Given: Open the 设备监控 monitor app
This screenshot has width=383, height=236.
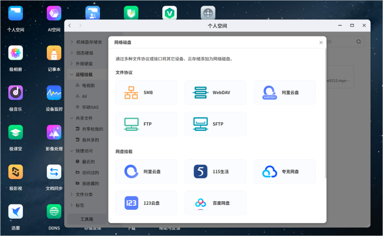Looking at the screenshot, I should (54, 92).
